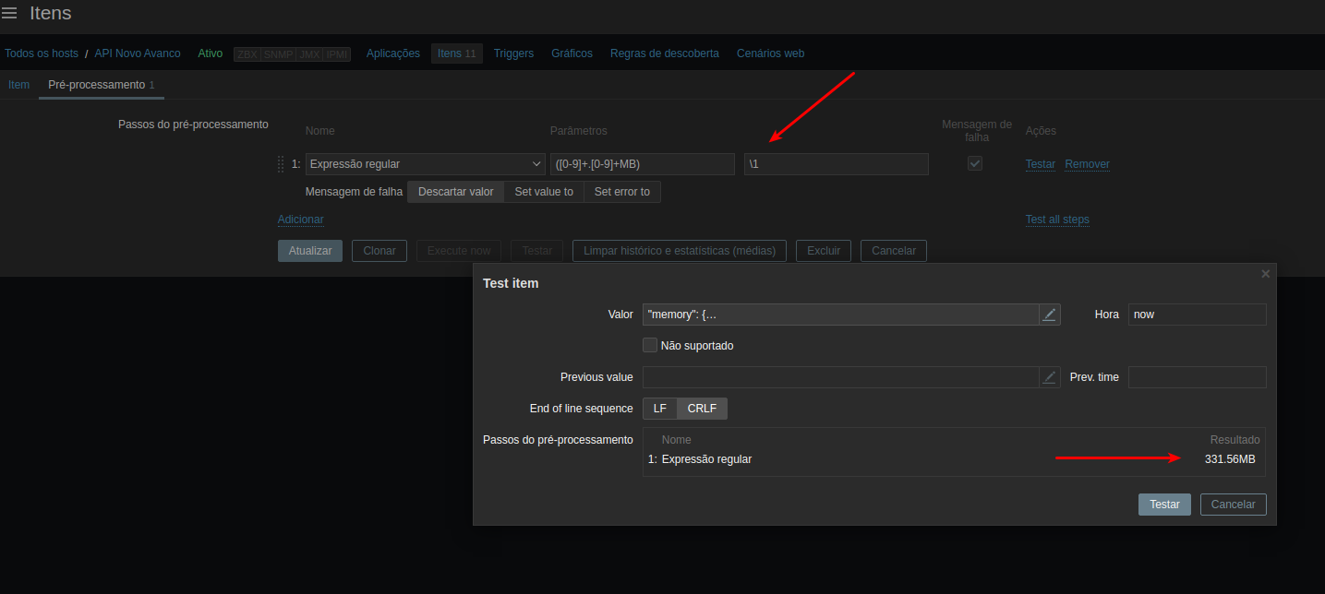The height and width of the screenshot is (594, 1325).
Task: Open the Expressão regular step type dropdown
Action: [x=426, y=164]
